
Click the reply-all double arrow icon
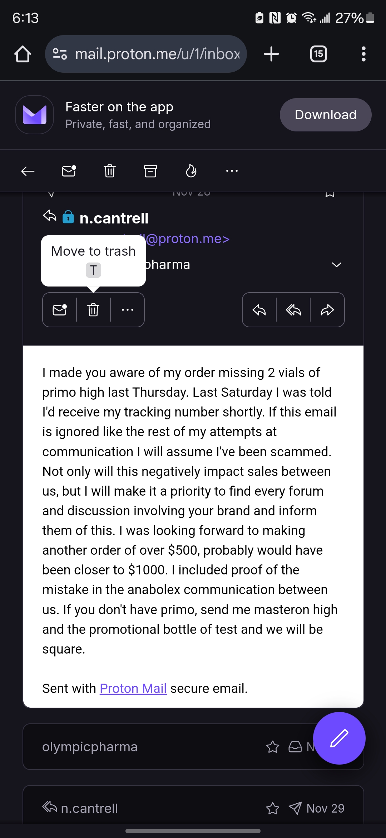tap(293, 310)
